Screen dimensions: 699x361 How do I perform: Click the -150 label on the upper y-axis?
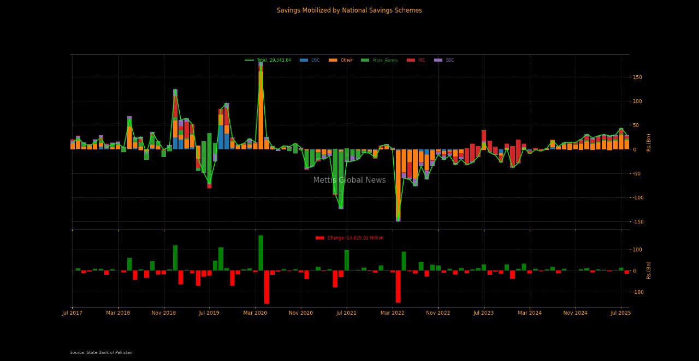click(x=637, y=222)
